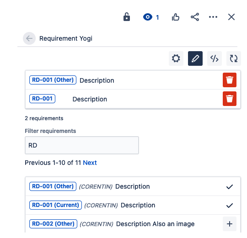Close the issue panel with X
Viewport: 247px width, 238px height.
(x=231, y=17)
